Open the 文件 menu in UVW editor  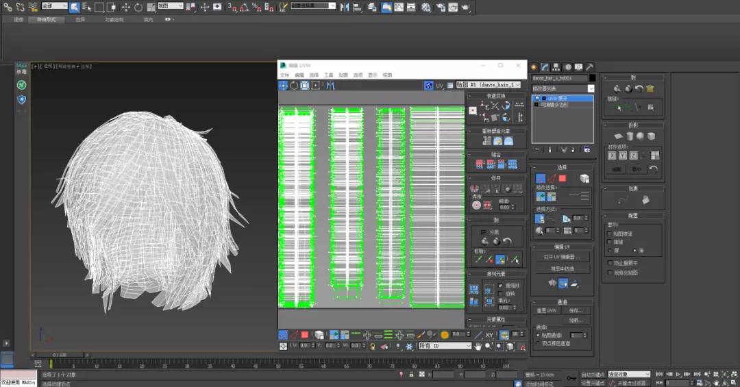tap(284, 75)
